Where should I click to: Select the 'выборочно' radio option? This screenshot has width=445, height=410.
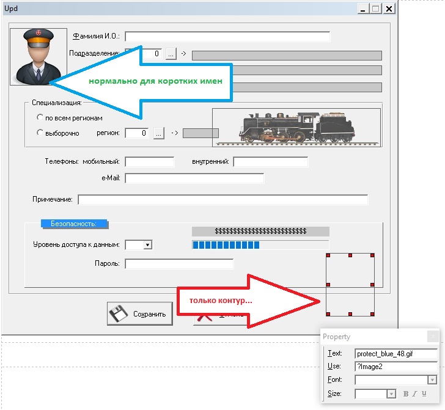(40, 133)
